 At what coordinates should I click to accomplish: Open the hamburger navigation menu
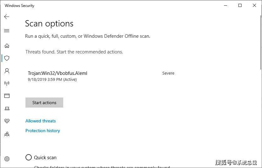(x=7, y=31)
